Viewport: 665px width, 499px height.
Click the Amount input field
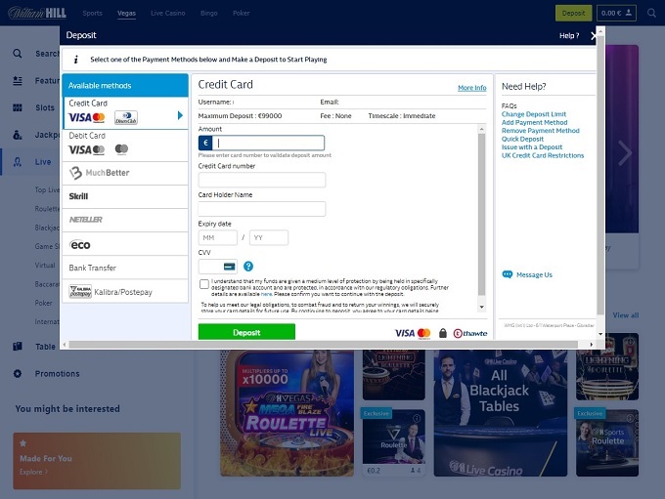(x=269, y=143)
